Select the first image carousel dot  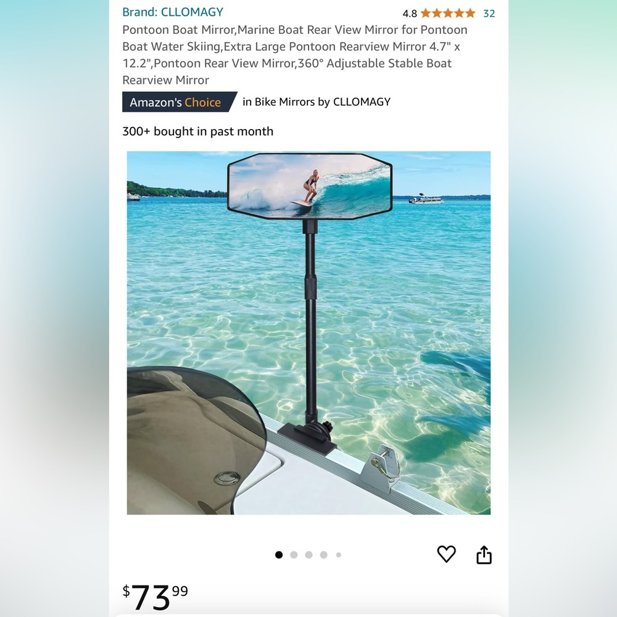coord(279,555)
